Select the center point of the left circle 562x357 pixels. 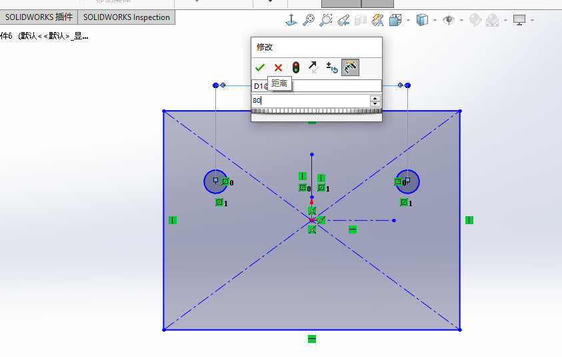215,180
